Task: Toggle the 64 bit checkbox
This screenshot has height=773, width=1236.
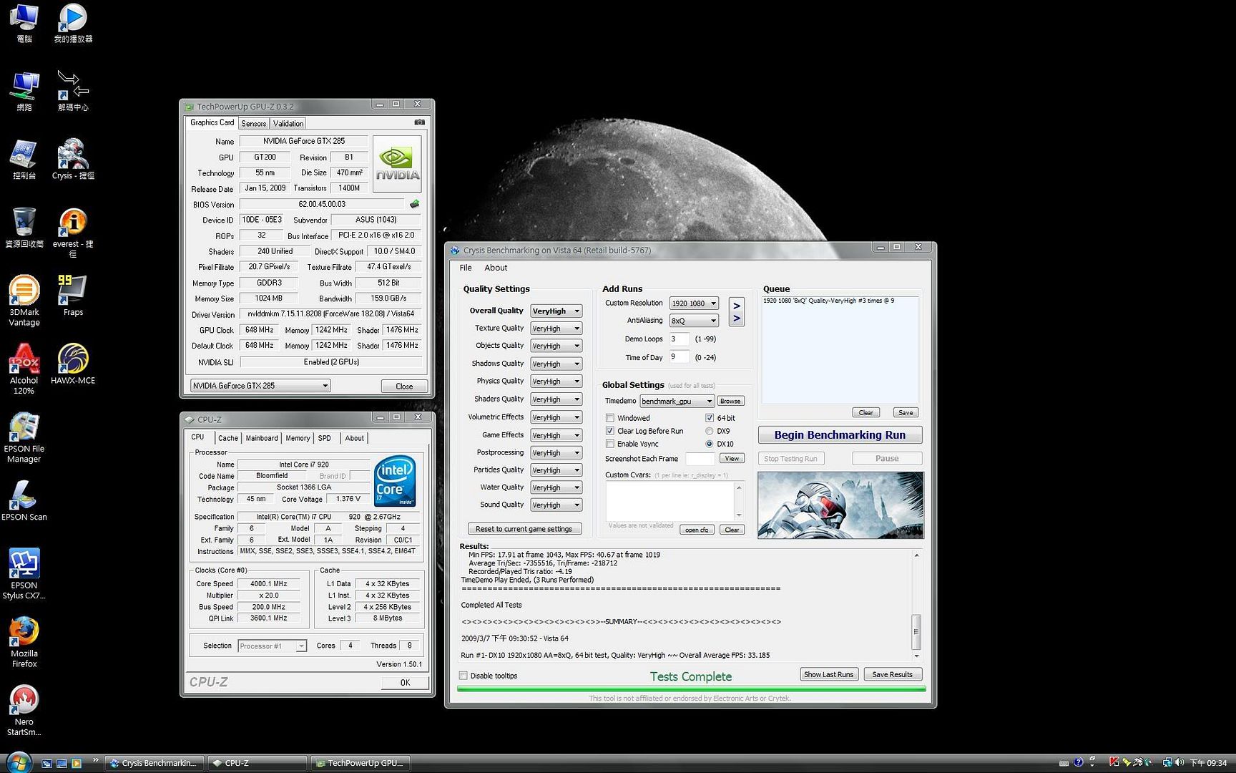Action: click(x=710, y=418)
